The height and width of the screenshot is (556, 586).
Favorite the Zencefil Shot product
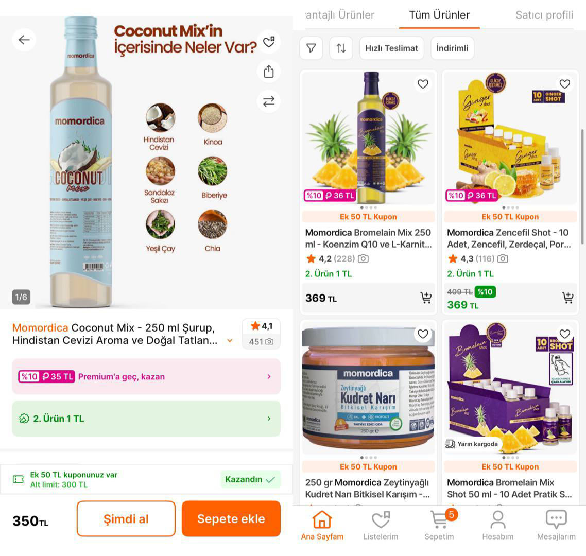(x=565, y=84)
